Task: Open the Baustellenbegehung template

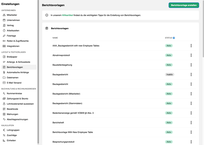Action: pos(62,65)
